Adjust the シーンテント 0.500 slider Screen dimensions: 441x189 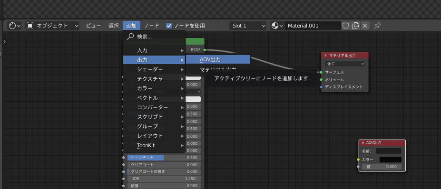[x=164, y=158]
